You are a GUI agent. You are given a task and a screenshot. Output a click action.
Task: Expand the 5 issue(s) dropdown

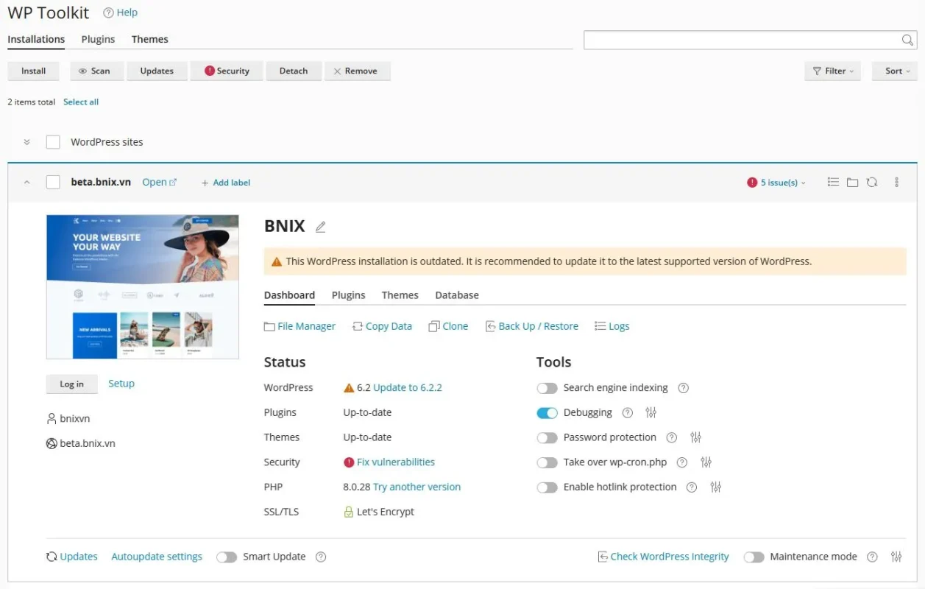point(776,182)
